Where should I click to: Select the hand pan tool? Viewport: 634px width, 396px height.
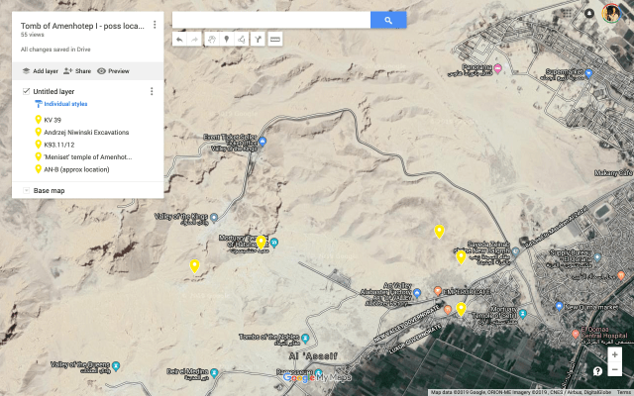click(x=211, y=39)
